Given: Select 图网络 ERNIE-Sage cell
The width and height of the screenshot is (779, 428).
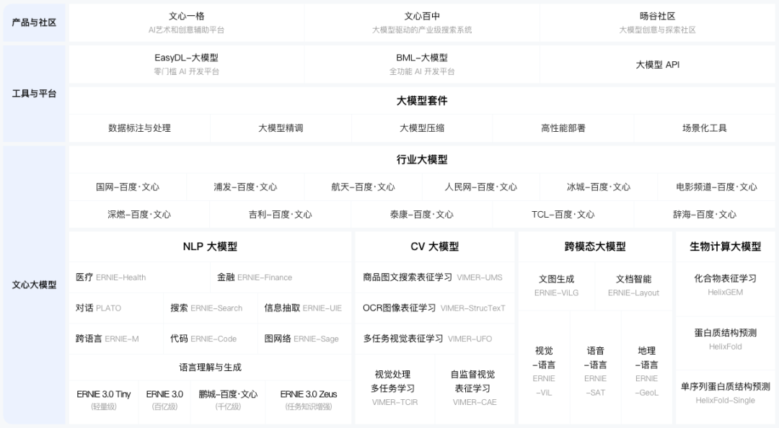Looking at the screenshot, I should pos(304,339).
